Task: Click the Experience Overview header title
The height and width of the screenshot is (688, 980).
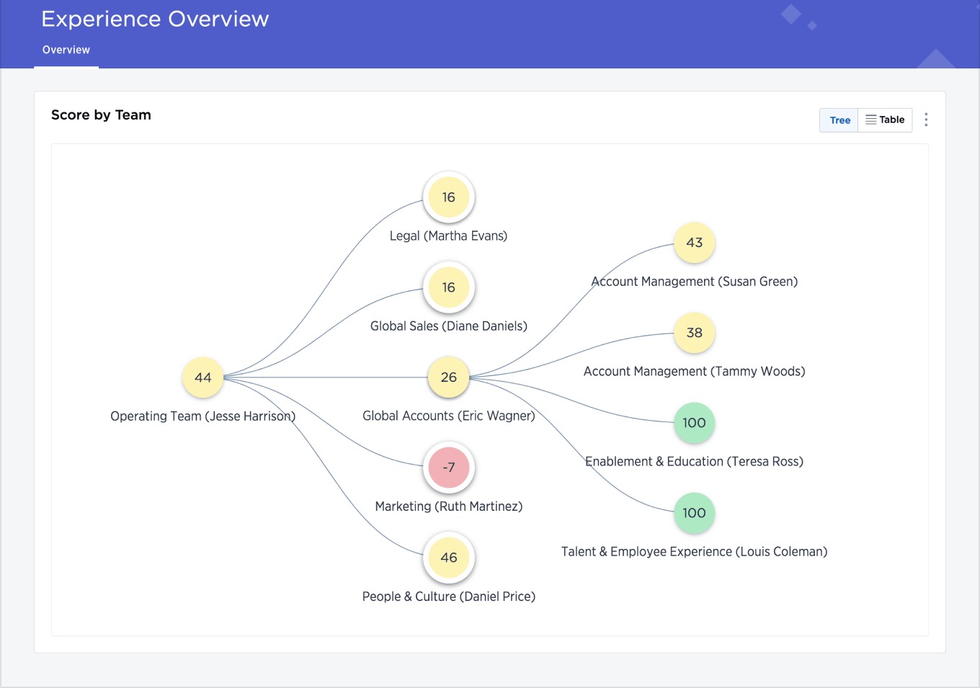Action: click(155, 19)
